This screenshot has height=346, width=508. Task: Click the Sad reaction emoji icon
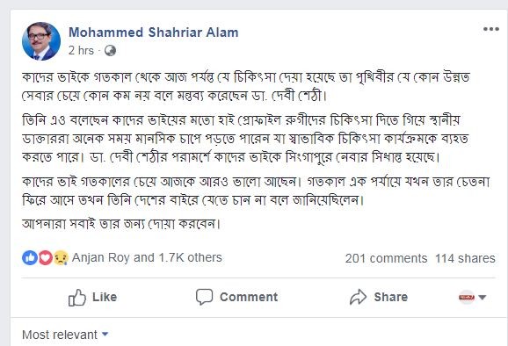click(61, 258)
